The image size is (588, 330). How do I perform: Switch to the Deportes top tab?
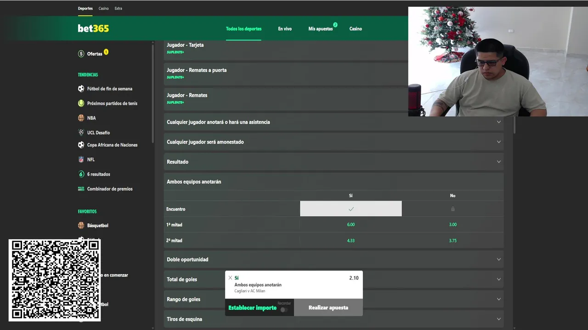coord(85,8)
